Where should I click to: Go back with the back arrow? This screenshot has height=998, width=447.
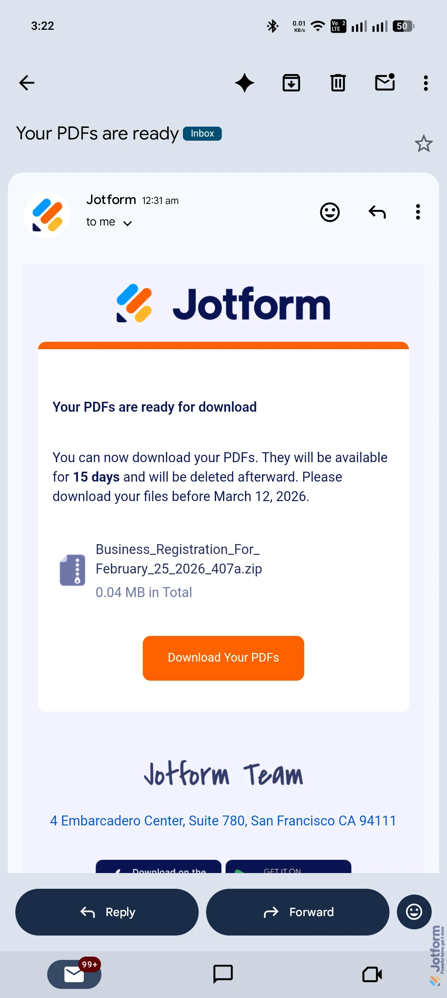click(26, 83)
